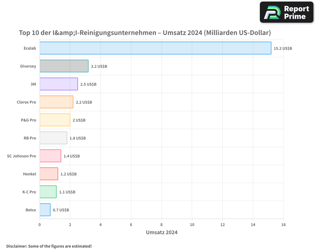Toggle the Henkel bar visibility
Viewport: 315px width, 252px height.
pyautogui.click(x=48, y=174)
